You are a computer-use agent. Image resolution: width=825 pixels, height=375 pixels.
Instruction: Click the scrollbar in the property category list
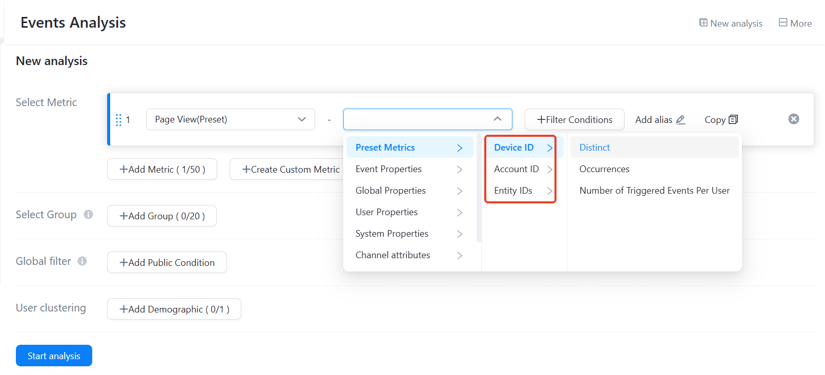pos(479,190)
